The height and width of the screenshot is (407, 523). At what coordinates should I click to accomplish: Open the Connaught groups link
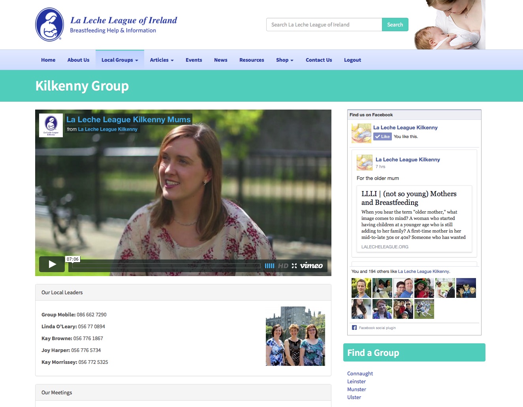[360, 373]
